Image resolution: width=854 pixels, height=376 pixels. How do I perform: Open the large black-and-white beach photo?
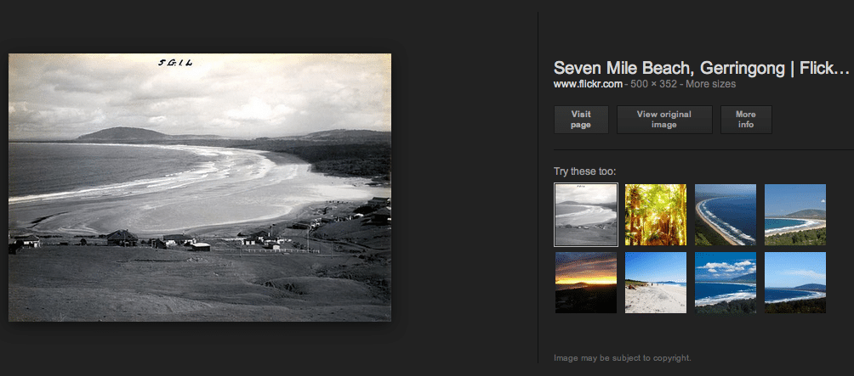click(x=200, y=187)
